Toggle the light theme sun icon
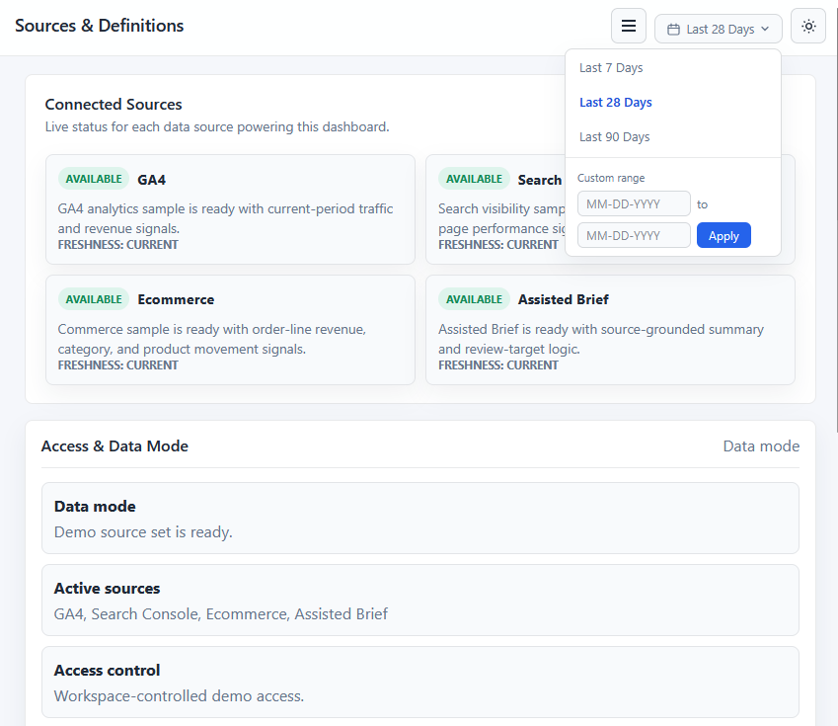Image resolution: width=838 pixels, height=726 pixels. click(808, 26)
